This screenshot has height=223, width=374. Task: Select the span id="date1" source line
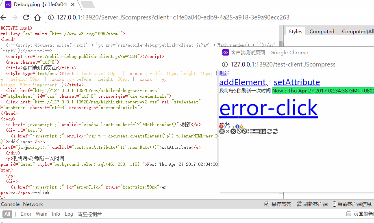click(x=109, y=164)
